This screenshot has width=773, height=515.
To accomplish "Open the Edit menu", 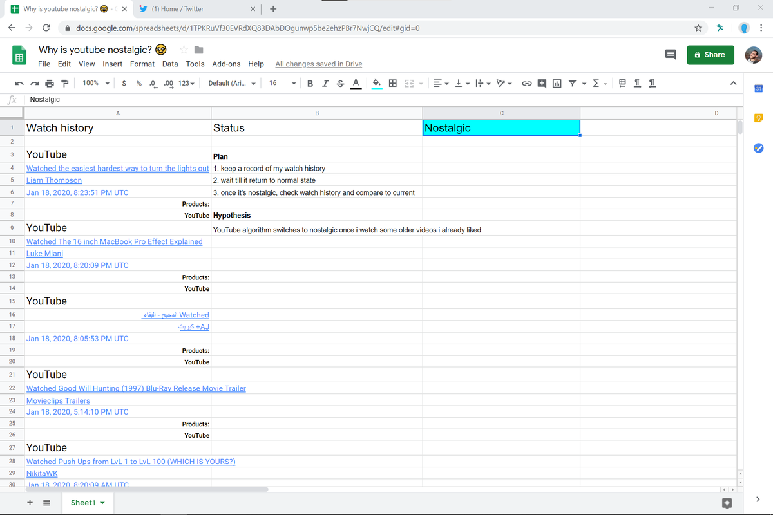I will click(64, 64).
